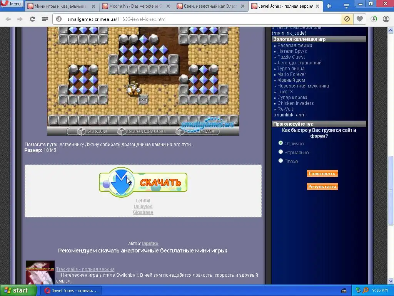Open Puzzle Quest sidebar link
The image size is (394, 296).
click(291, 57)
